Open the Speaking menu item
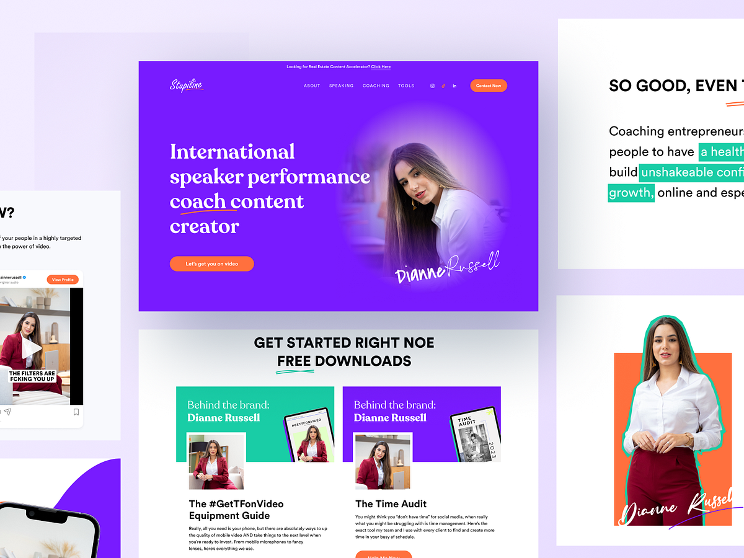This screenshot has height=558, width=744. 341,86
